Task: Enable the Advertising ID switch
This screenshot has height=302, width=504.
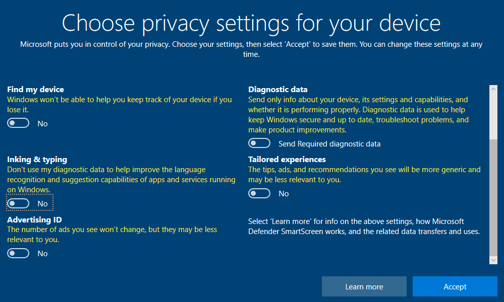Action: [x=18, y=253]
